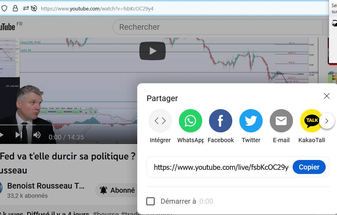Share via the WhatsApp icon

[191, 121]
